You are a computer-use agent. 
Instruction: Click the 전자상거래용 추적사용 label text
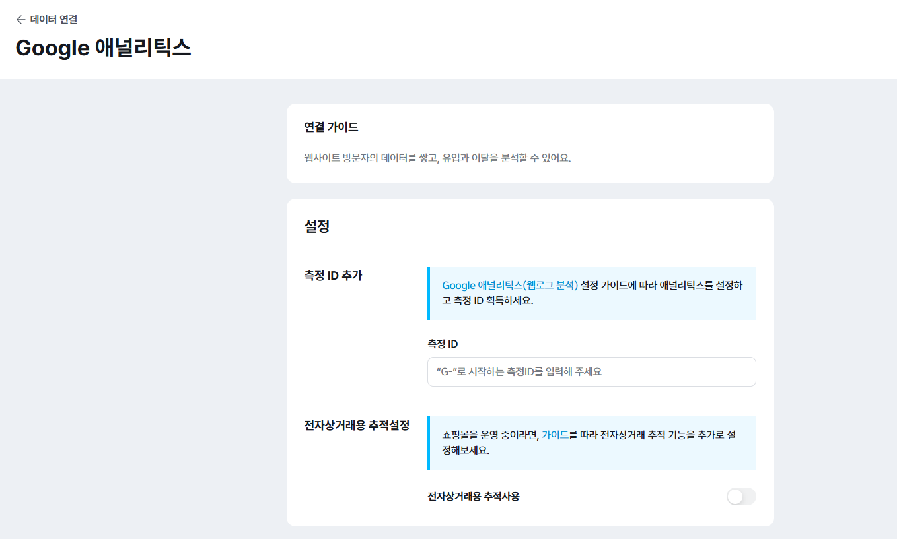tap(474, 496)
